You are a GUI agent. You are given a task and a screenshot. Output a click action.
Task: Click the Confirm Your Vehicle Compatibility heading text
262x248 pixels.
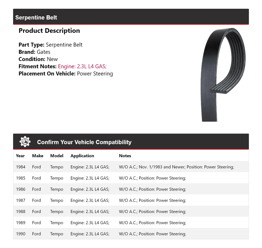pyautogui.click(x=84, y=142)
